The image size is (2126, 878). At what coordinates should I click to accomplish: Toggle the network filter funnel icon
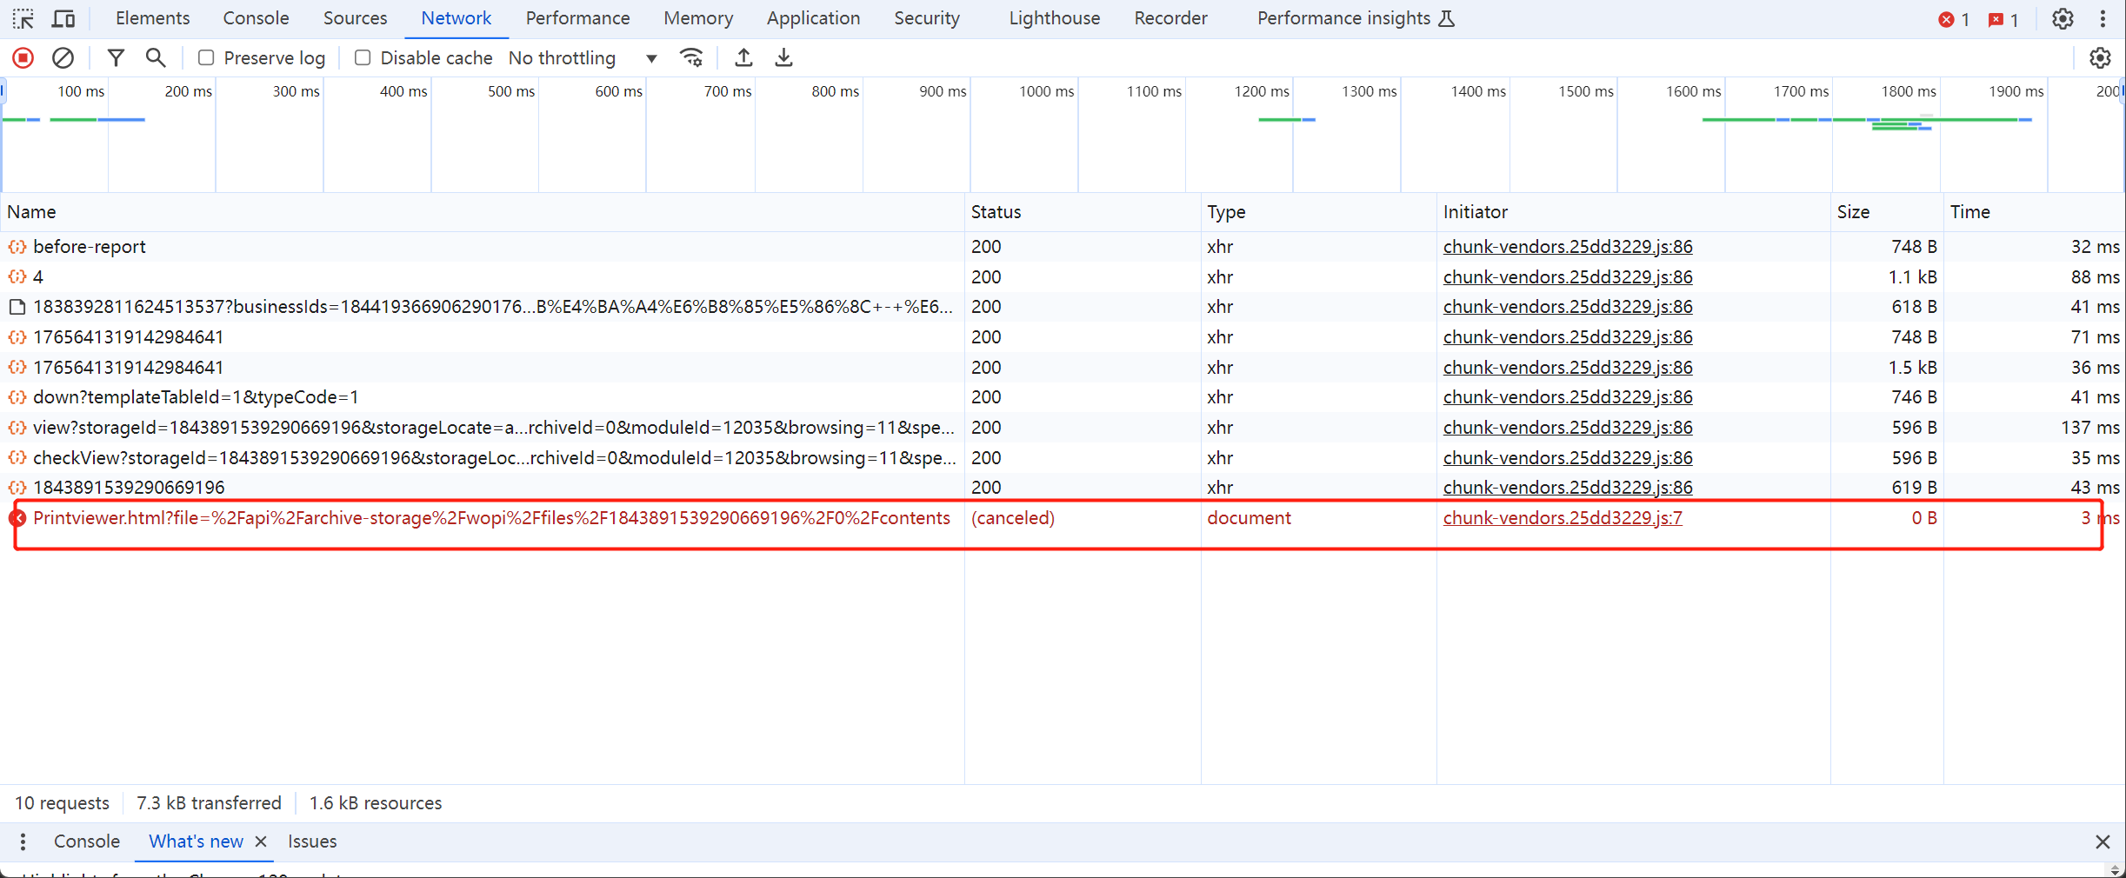116,58
